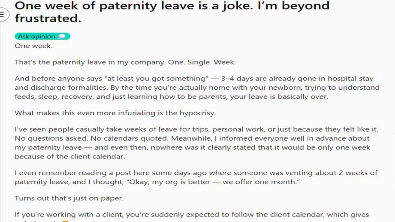
Task: Click the line starting "I've seen people casually"
Action: 196,129
